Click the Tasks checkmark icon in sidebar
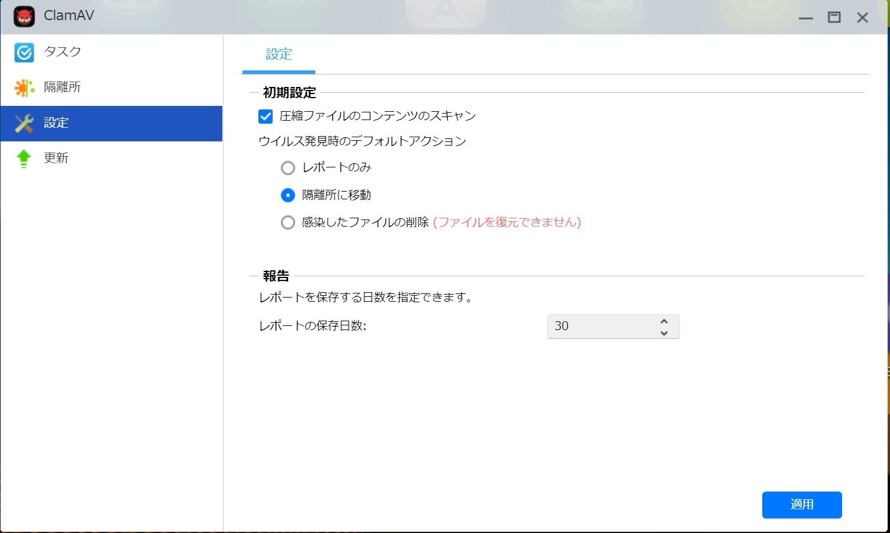 (24, 53)
